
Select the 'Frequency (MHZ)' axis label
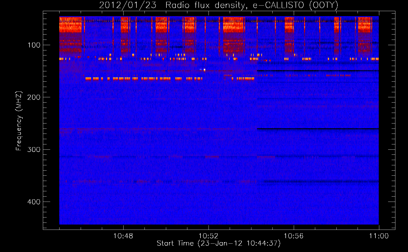pos(19,121)
